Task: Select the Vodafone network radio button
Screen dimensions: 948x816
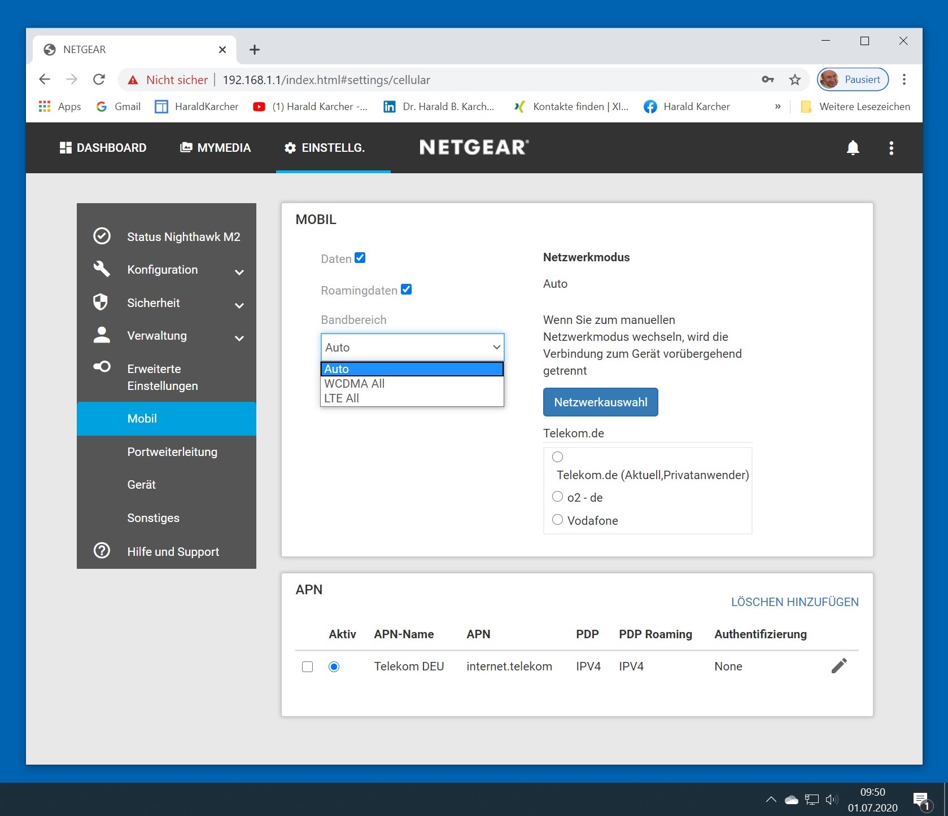Action: (x=557, y=520)
